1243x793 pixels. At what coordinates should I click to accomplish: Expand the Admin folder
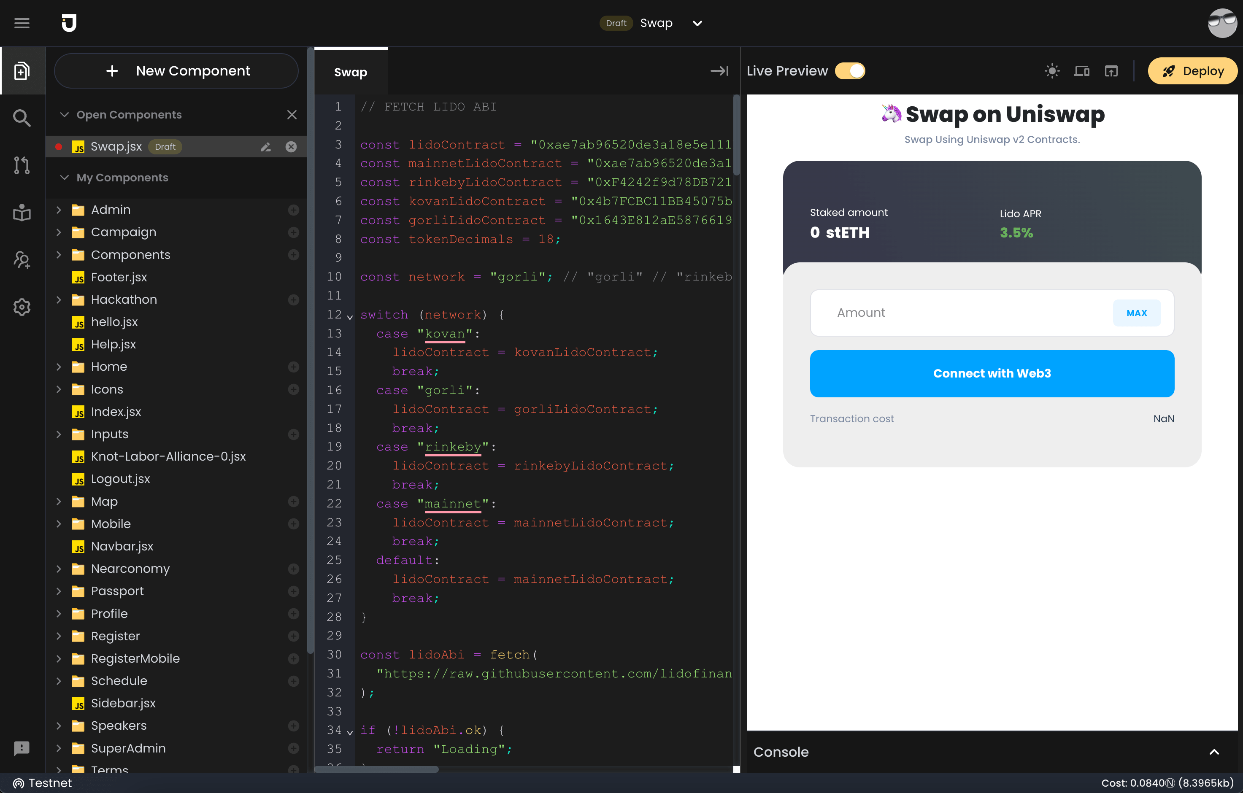pos(59,210)
